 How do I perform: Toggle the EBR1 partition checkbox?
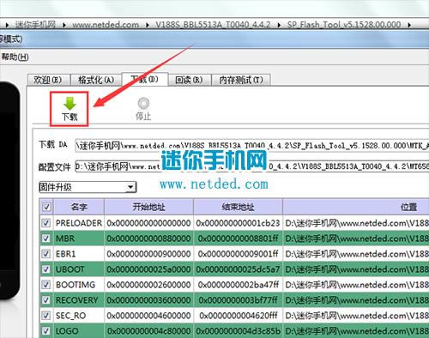point(46,254)
